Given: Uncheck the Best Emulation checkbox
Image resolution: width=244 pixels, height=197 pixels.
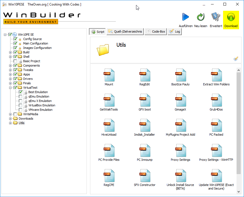Looking at the screenshot, I should coord(21,92).
